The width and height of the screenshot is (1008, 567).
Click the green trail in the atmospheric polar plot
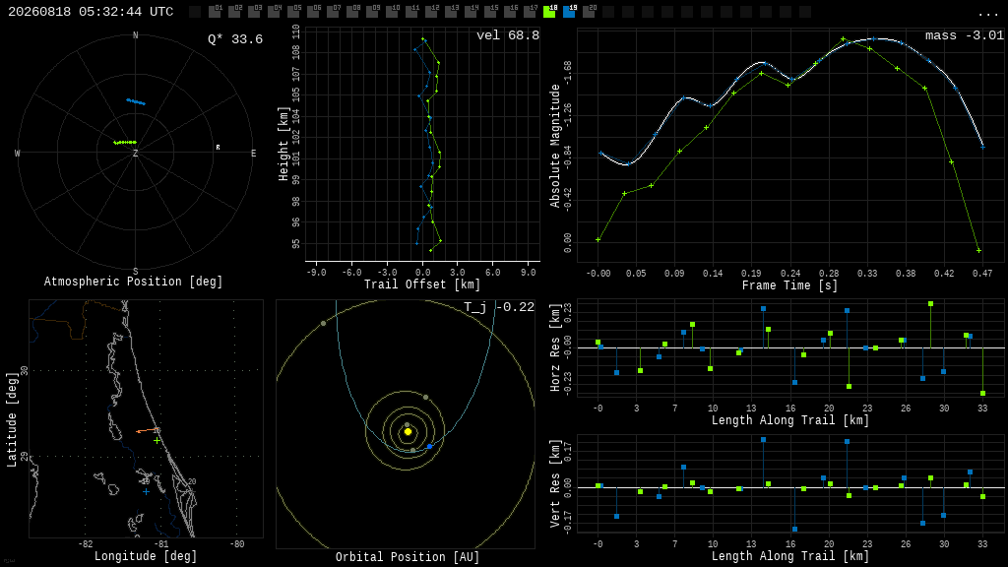point(125,142)
